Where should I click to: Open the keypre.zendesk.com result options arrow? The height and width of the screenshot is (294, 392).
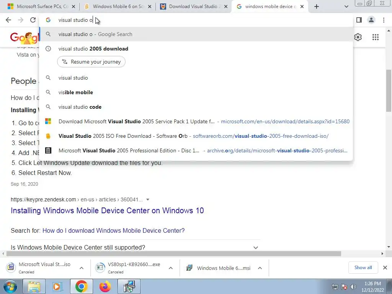coord(148,199)
